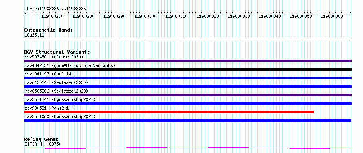
Task: Open the RefSeq Genes track heading
Action: click(x=42, y=140)
